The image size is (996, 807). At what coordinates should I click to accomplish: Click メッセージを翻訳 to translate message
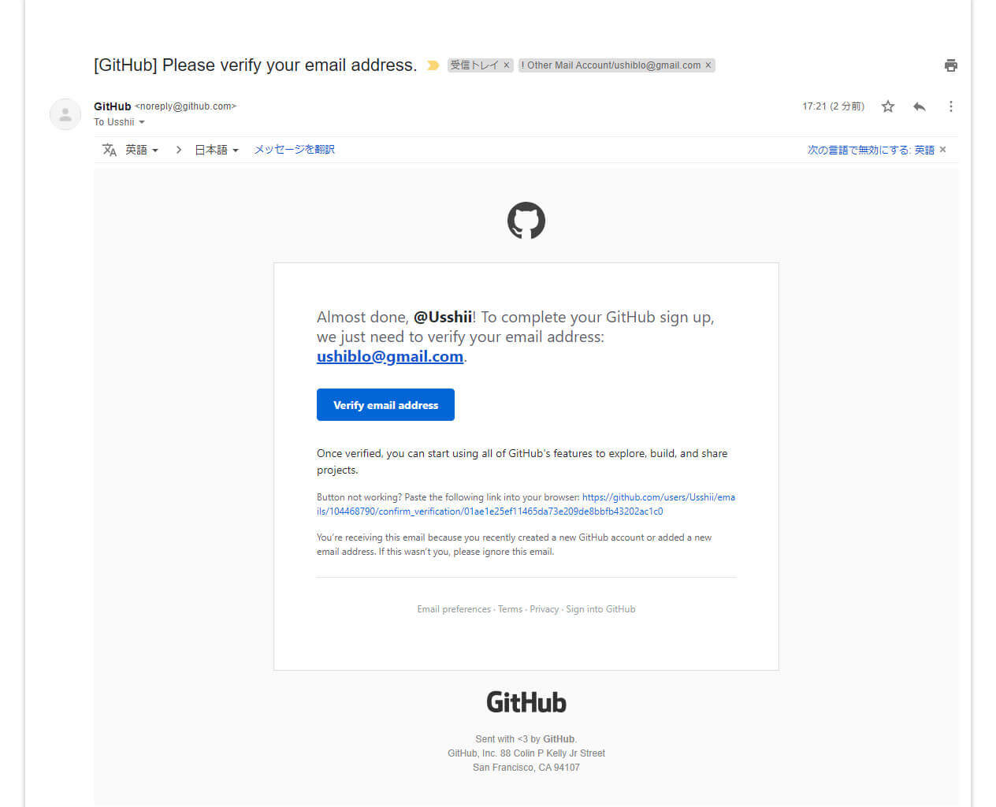pos(294,150)
